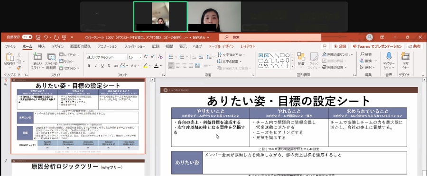Viewport: 427px width, 176px height.
Task: Click the Paste clipboard icon
Action: (10, 57)
